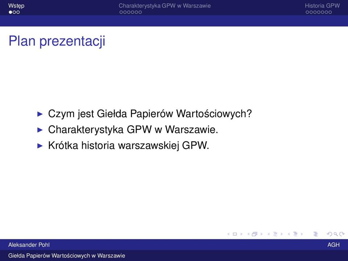
Task: Select the filled dot under Wstęp
Action: click(11, 12)
